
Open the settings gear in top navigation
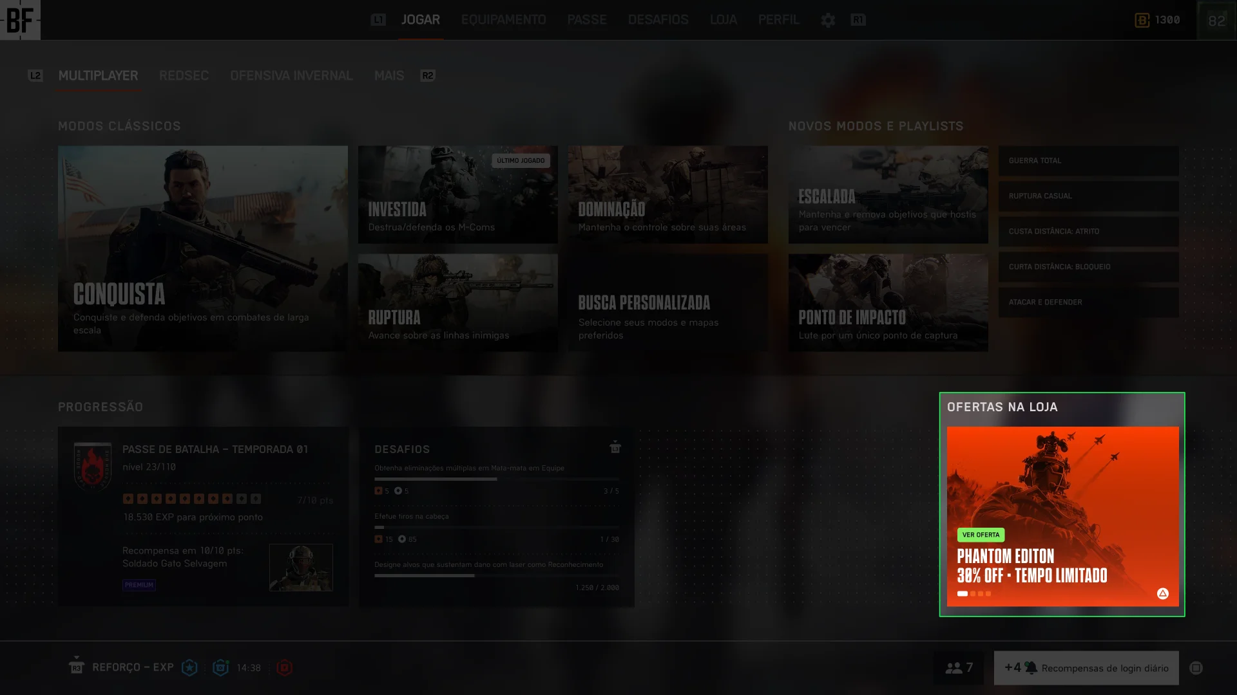point(828,21)
